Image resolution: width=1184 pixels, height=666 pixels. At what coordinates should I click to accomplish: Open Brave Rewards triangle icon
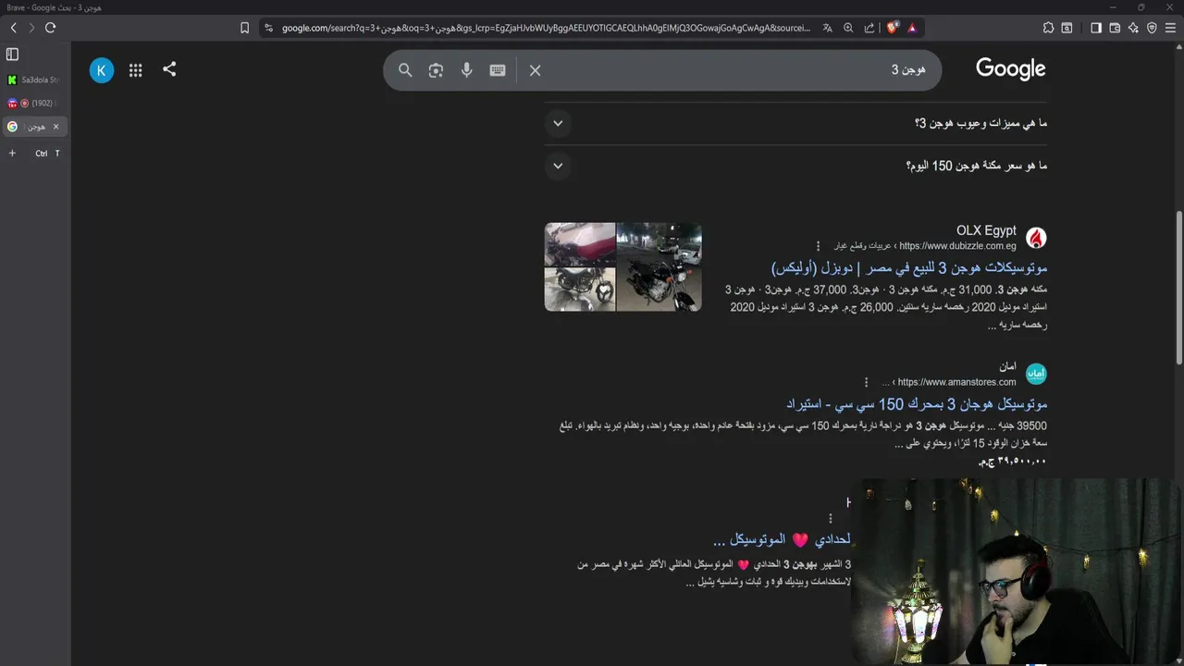pos(912,28)
